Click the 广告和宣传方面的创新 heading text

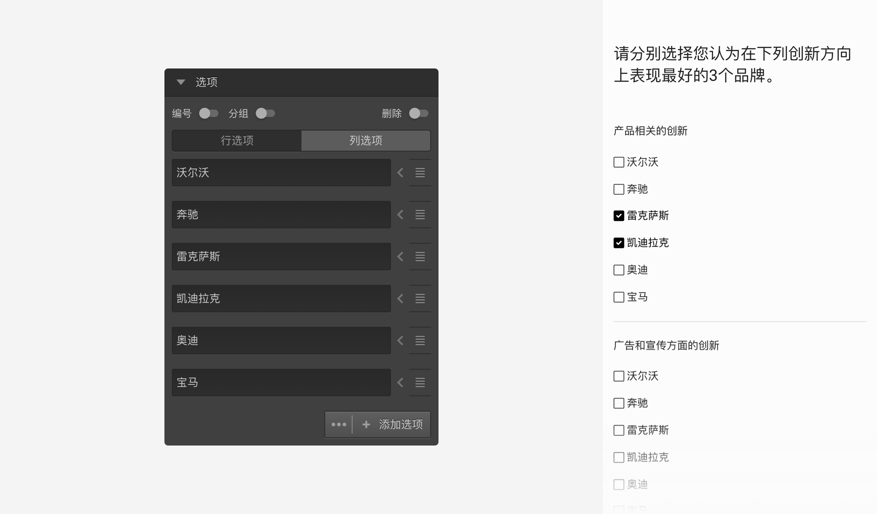(666, 346)
